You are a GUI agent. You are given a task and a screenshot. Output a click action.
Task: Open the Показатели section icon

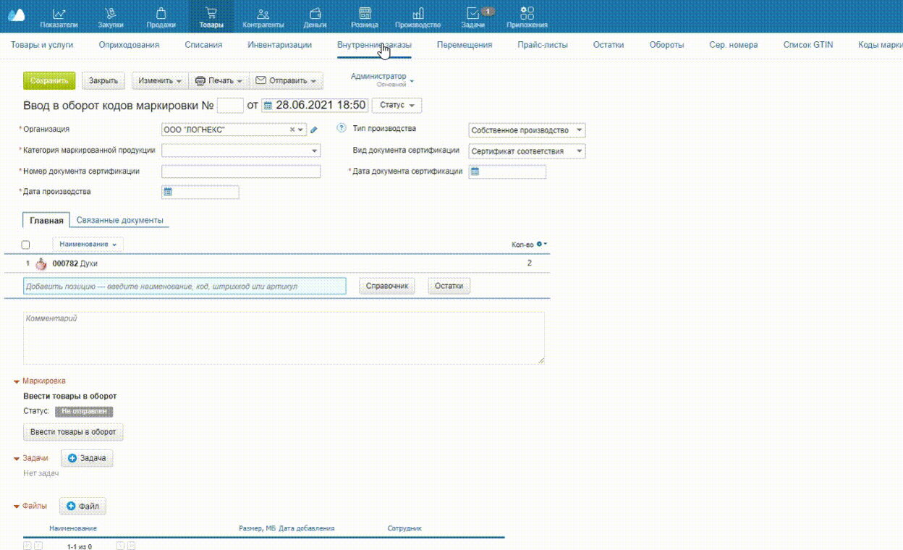(x=59, y=14)
